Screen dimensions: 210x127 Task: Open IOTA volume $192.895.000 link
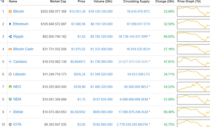click(x=103, y=124)
